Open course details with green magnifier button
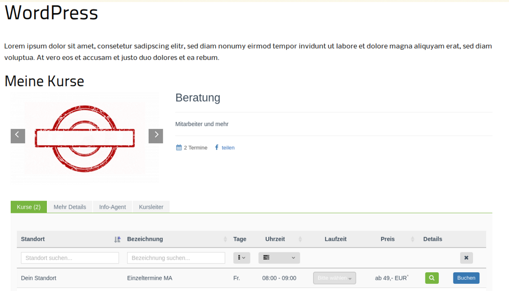 pyautogui.click(x=432, y=278)
